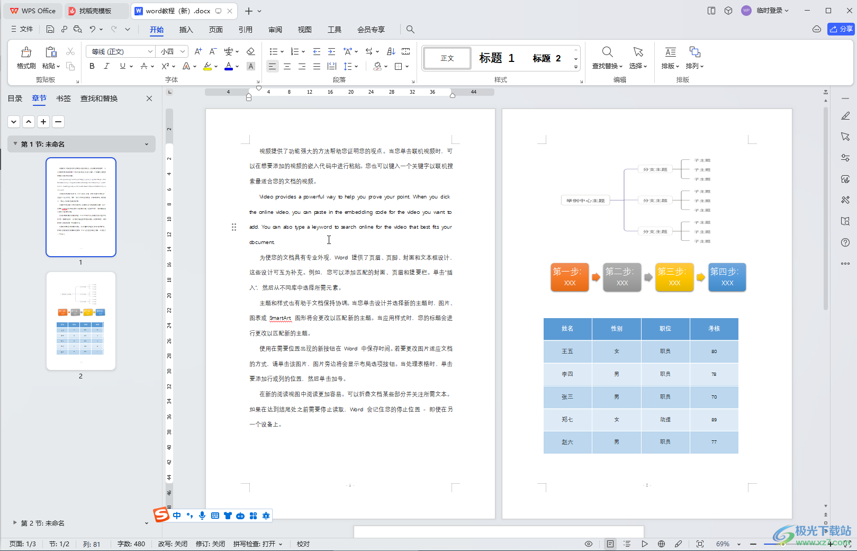Screen dimensions: 857x551
Task: Switch to 目录 tab in navigation pane
Action: 15,98
